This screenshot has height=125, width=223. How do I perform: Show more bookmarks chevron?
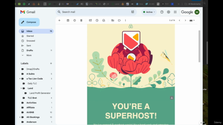coord(179,4)
